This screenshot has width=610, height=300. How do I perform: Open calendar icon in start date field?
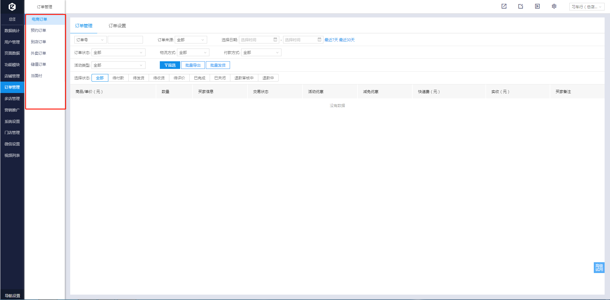click(x=275, y=40)
